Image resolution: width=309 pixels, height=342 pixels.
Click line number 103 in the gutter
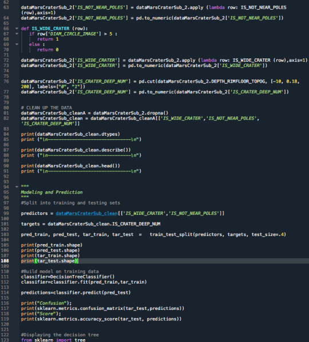coord(5,234)
